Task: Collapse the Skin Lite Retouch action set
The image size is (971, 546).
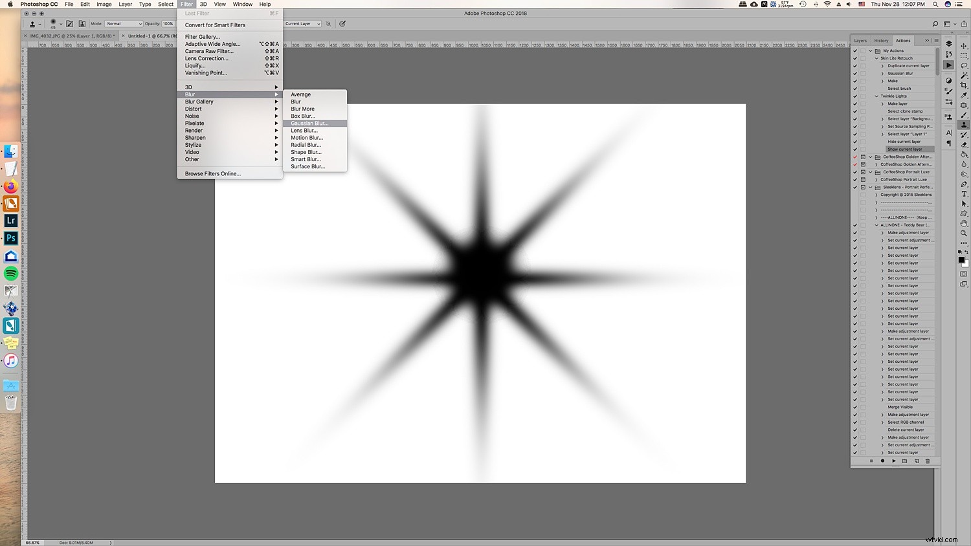Action: coord(876,58)
